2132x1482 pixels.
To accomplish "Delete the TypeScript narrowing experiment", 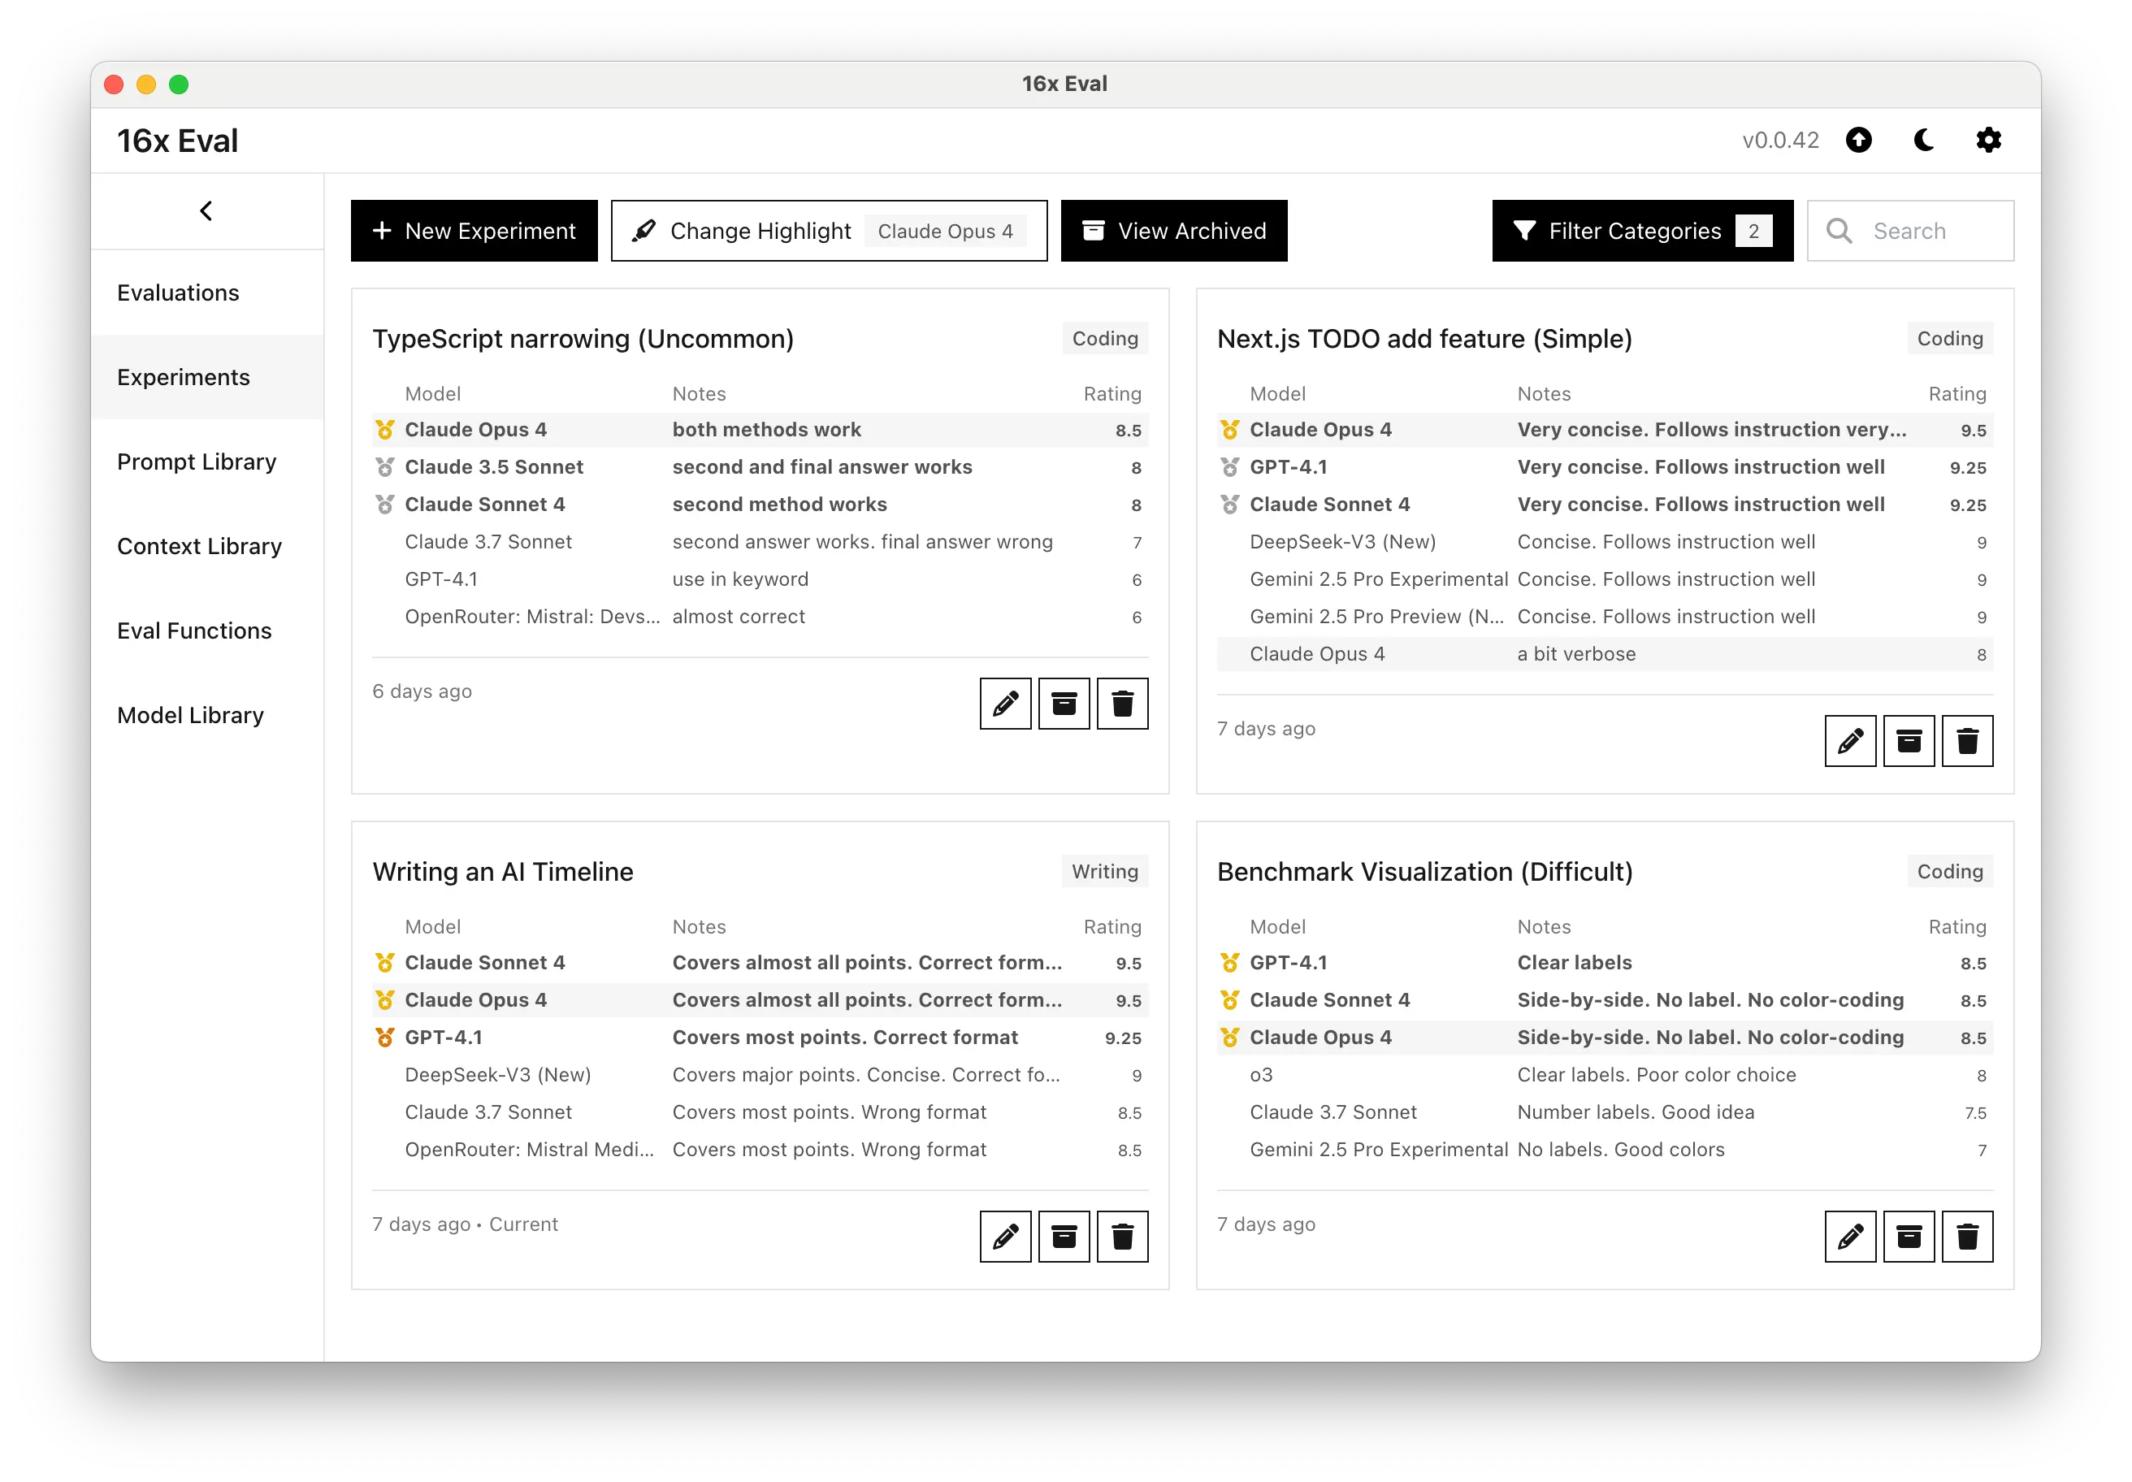I will click(x=1122, y=704).
